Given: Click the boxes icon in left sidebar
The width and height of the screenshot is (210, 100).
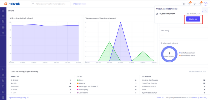Looking at the screenshot, I should point(3,27).
